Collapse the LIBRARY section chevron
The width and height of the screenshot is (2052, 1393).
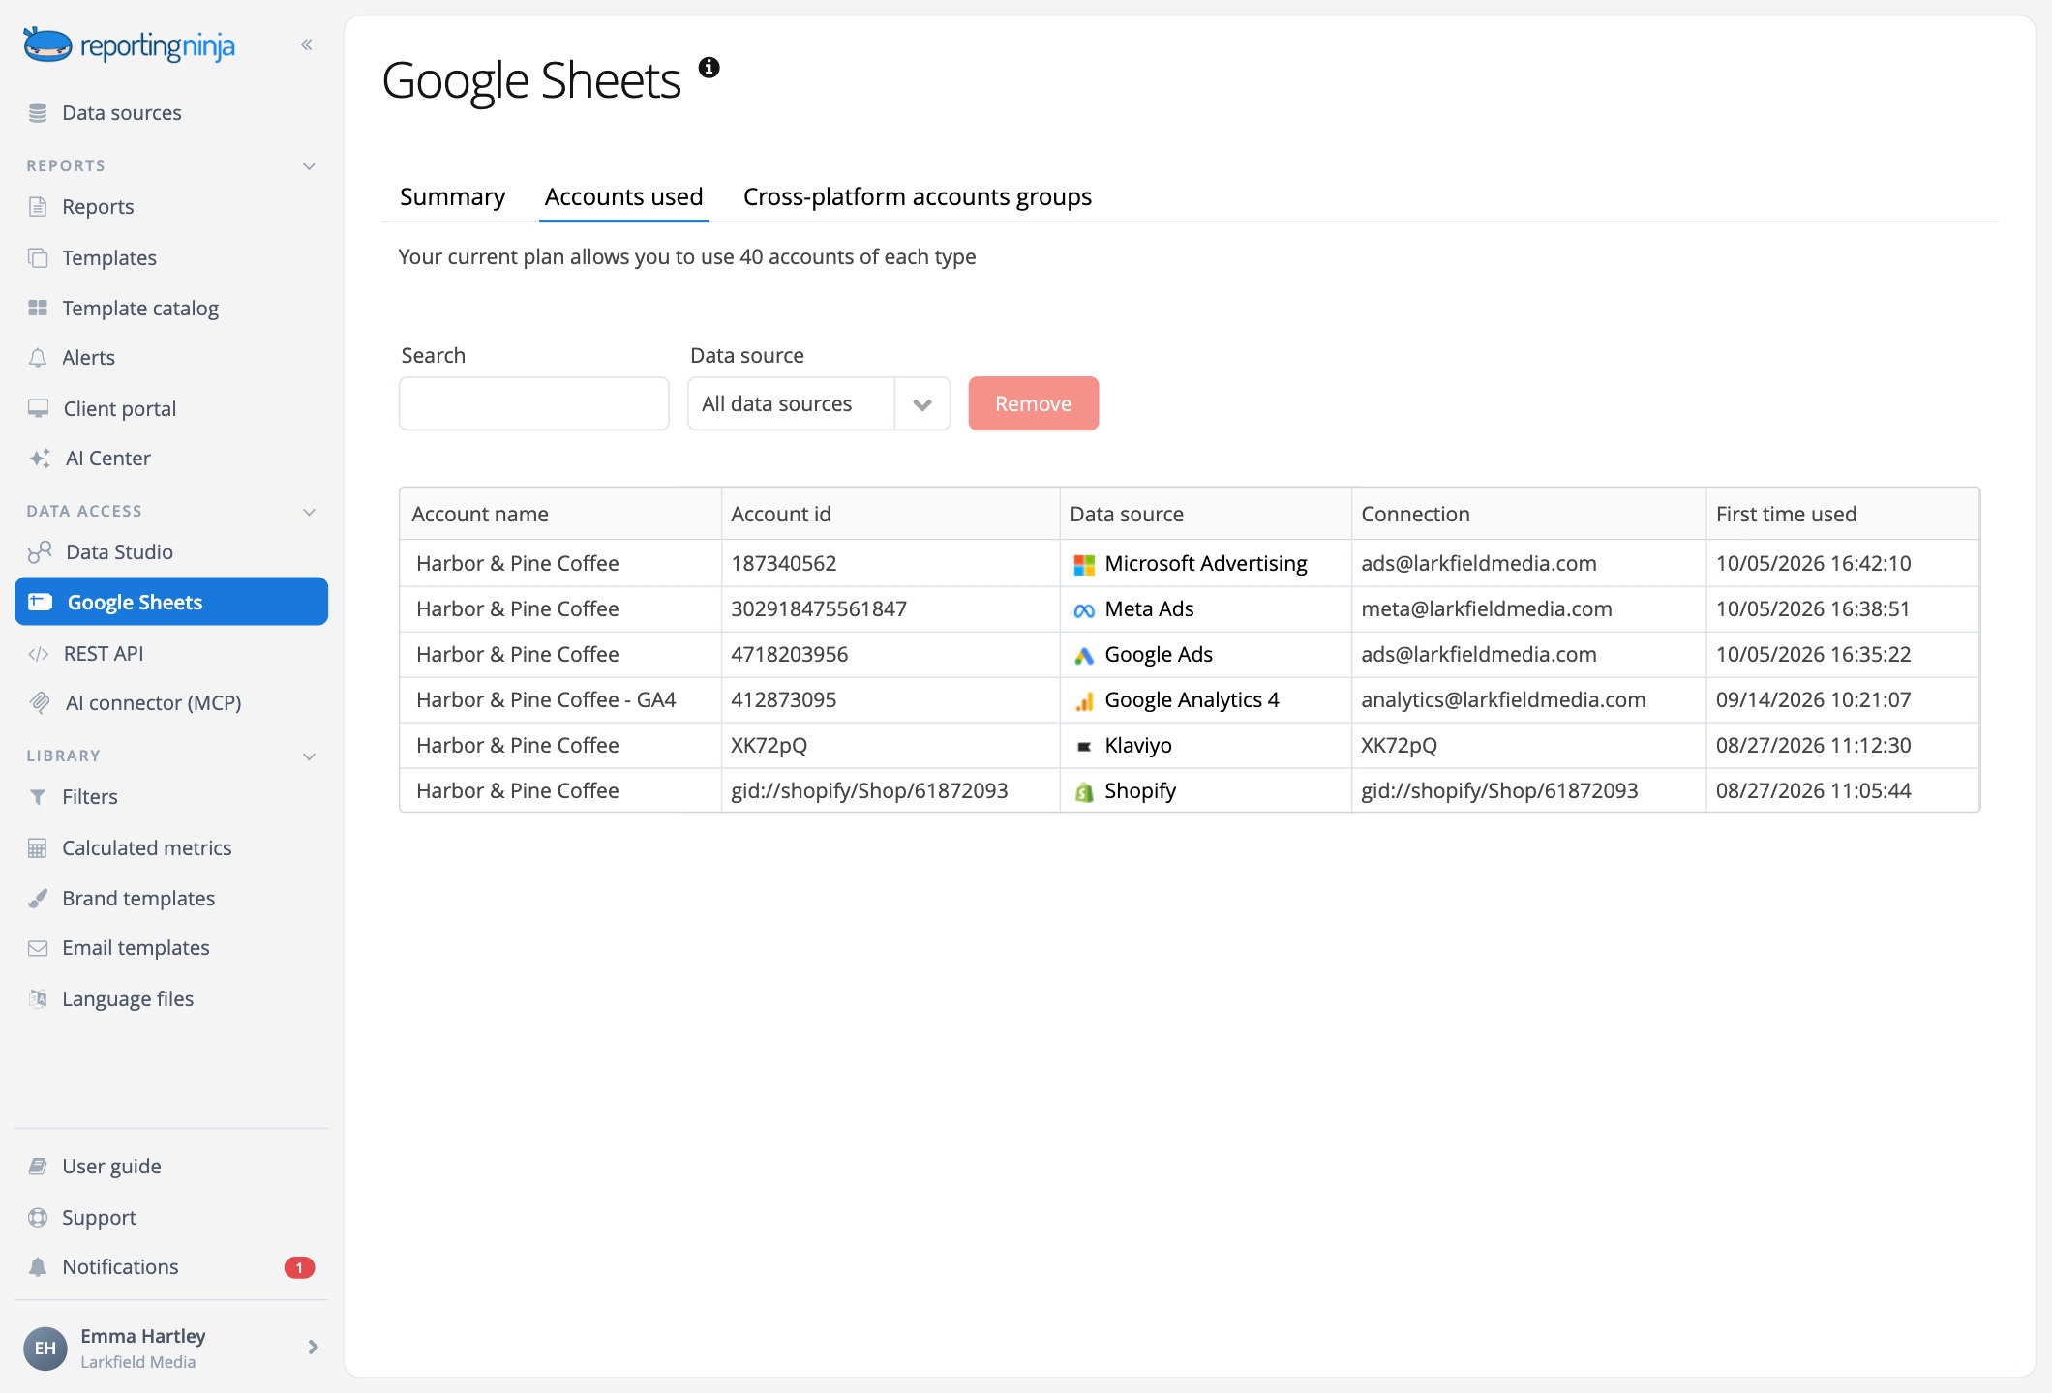[x=310, y=756]
